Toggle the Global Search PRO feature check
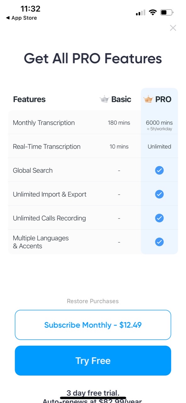The height and width of the screenshot is (403, 186). click(x=159, y=170)
